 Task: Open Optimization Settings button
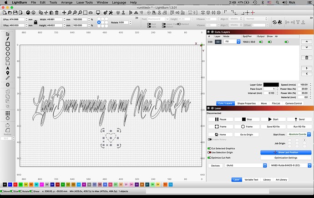(x=286, y=158)
